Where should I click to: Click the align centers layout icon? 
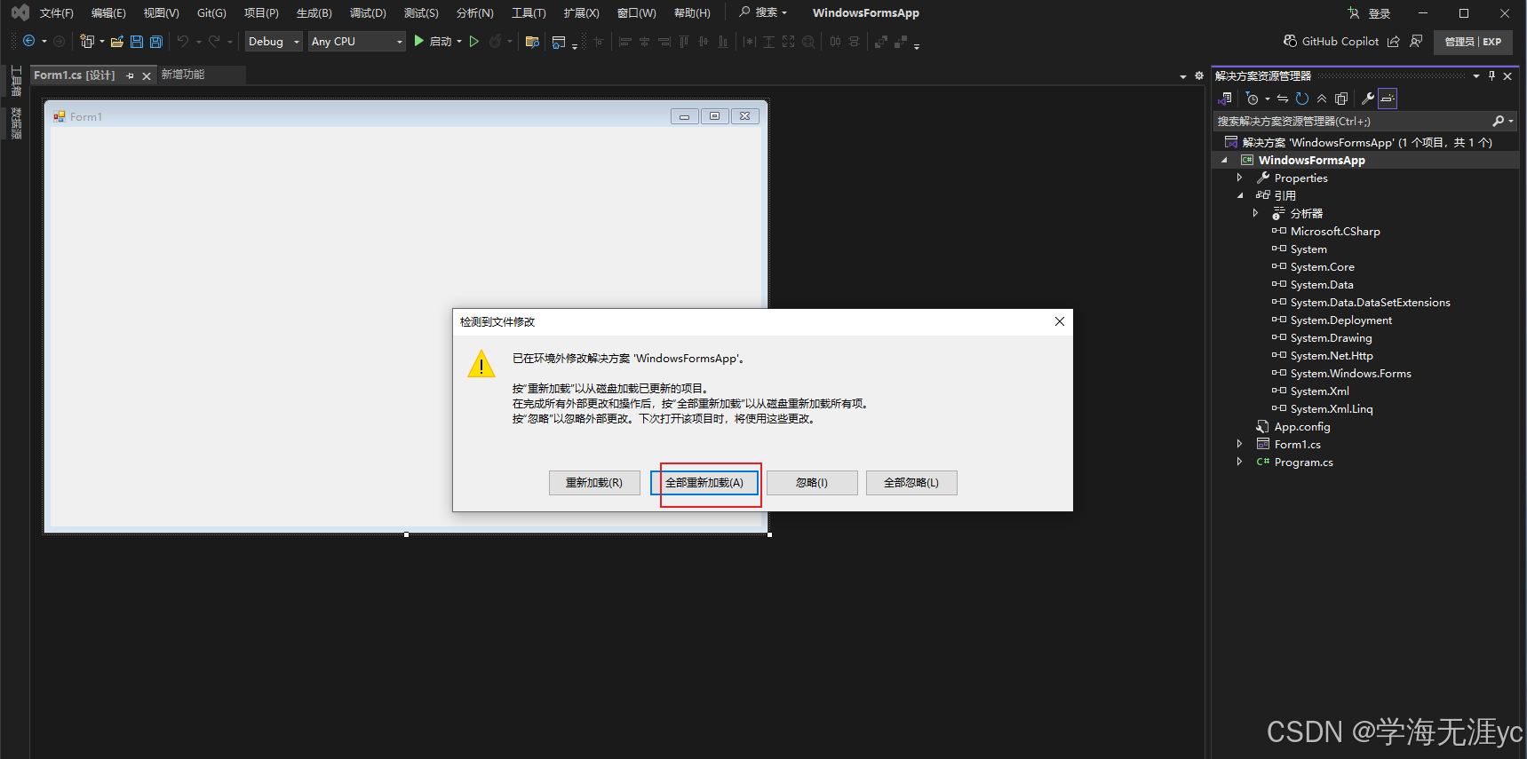[x=645, y=41]
